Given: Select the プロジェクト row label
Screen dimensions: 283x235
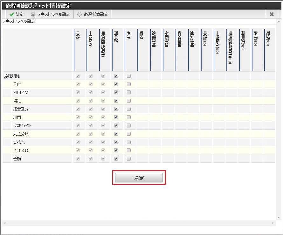Looking at the screenshot, I should (22, 126).
